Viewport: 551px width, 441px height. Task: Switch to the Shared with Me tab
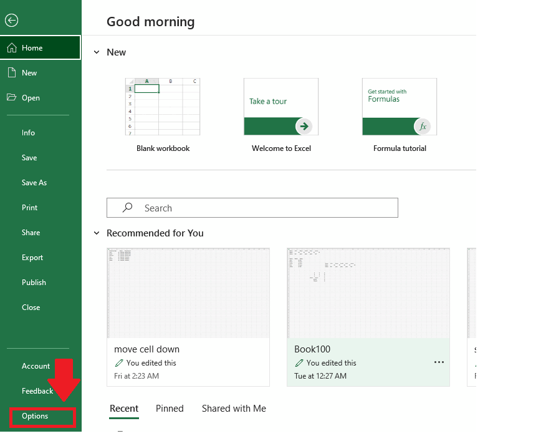tap(234, 408)
